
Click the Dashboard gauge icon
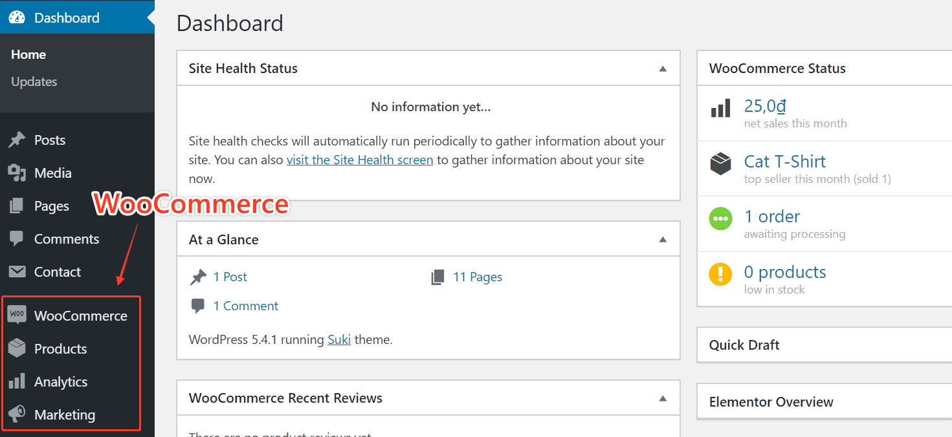pyautogui.click(x=17, y=17)
